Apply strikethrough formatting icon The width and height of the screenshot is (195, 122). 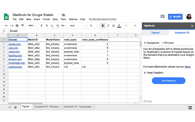(x=114, y=26)
